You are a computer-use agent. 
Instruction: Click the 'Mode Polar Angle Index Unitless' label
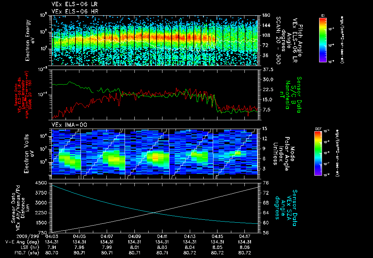pyautogui.click(x=283, y=154)
